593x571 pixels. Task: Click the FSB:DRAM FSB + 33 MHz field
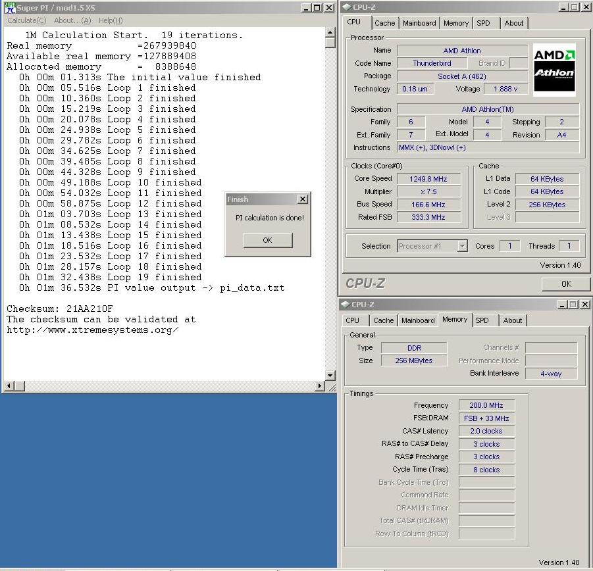486,418
